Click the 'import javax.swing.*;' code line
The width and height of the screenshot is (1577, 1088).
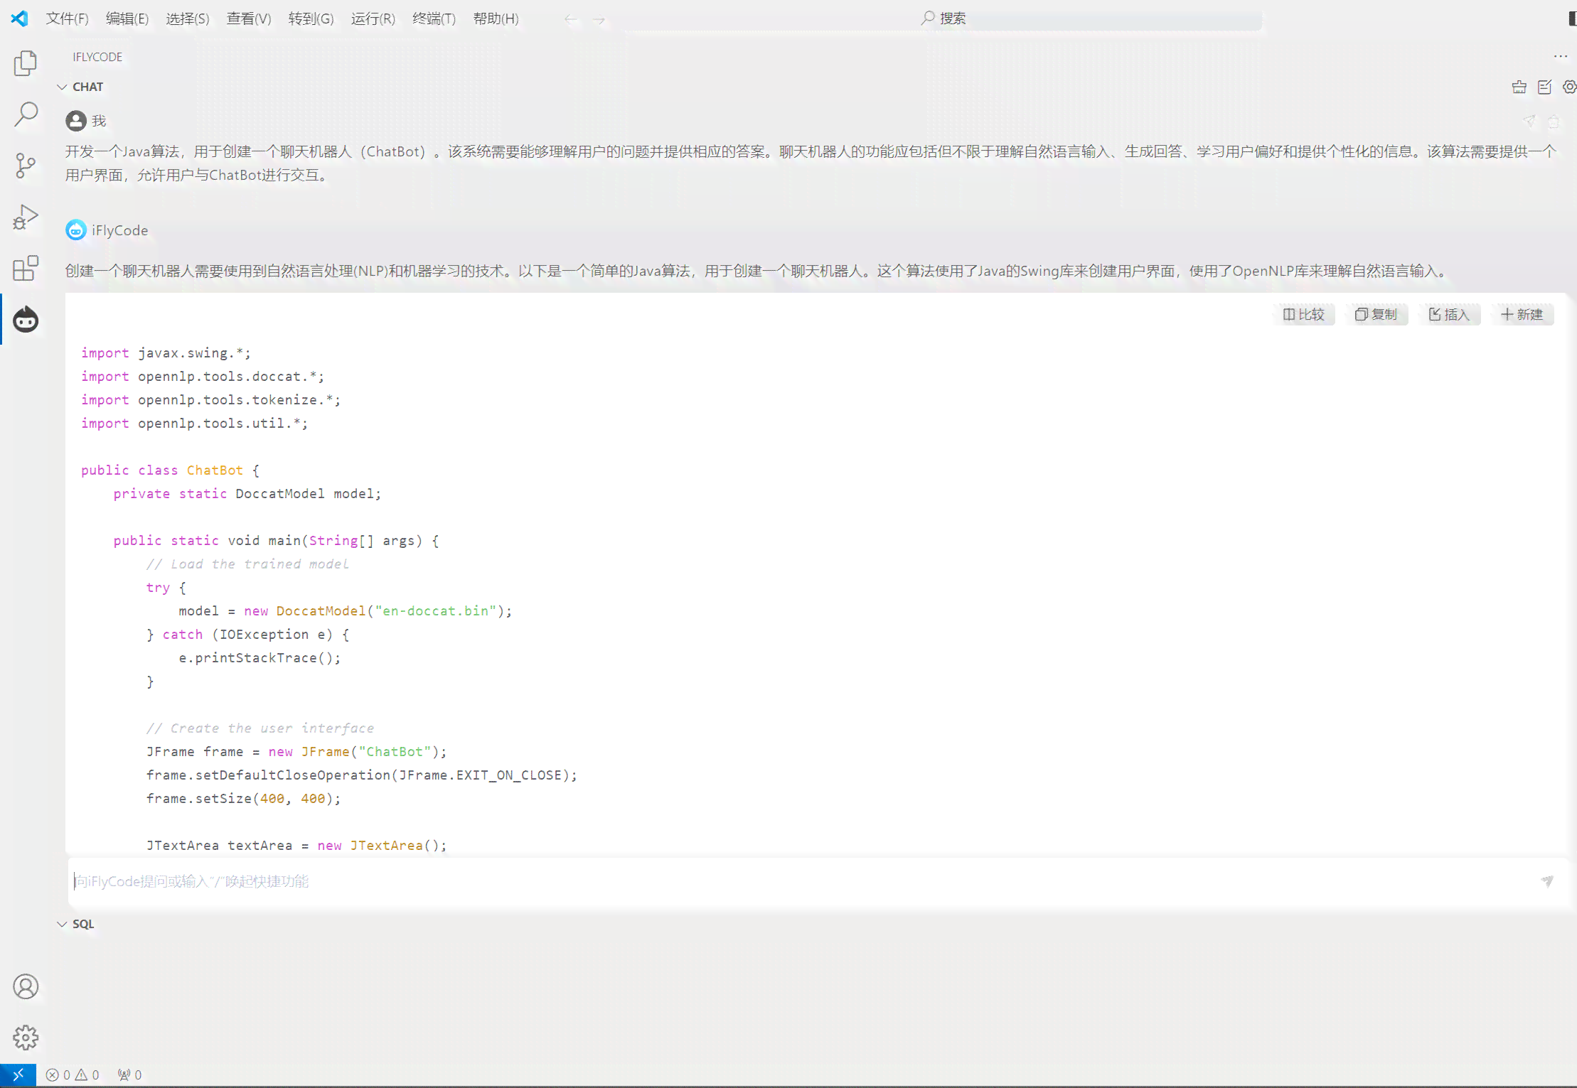166,352
